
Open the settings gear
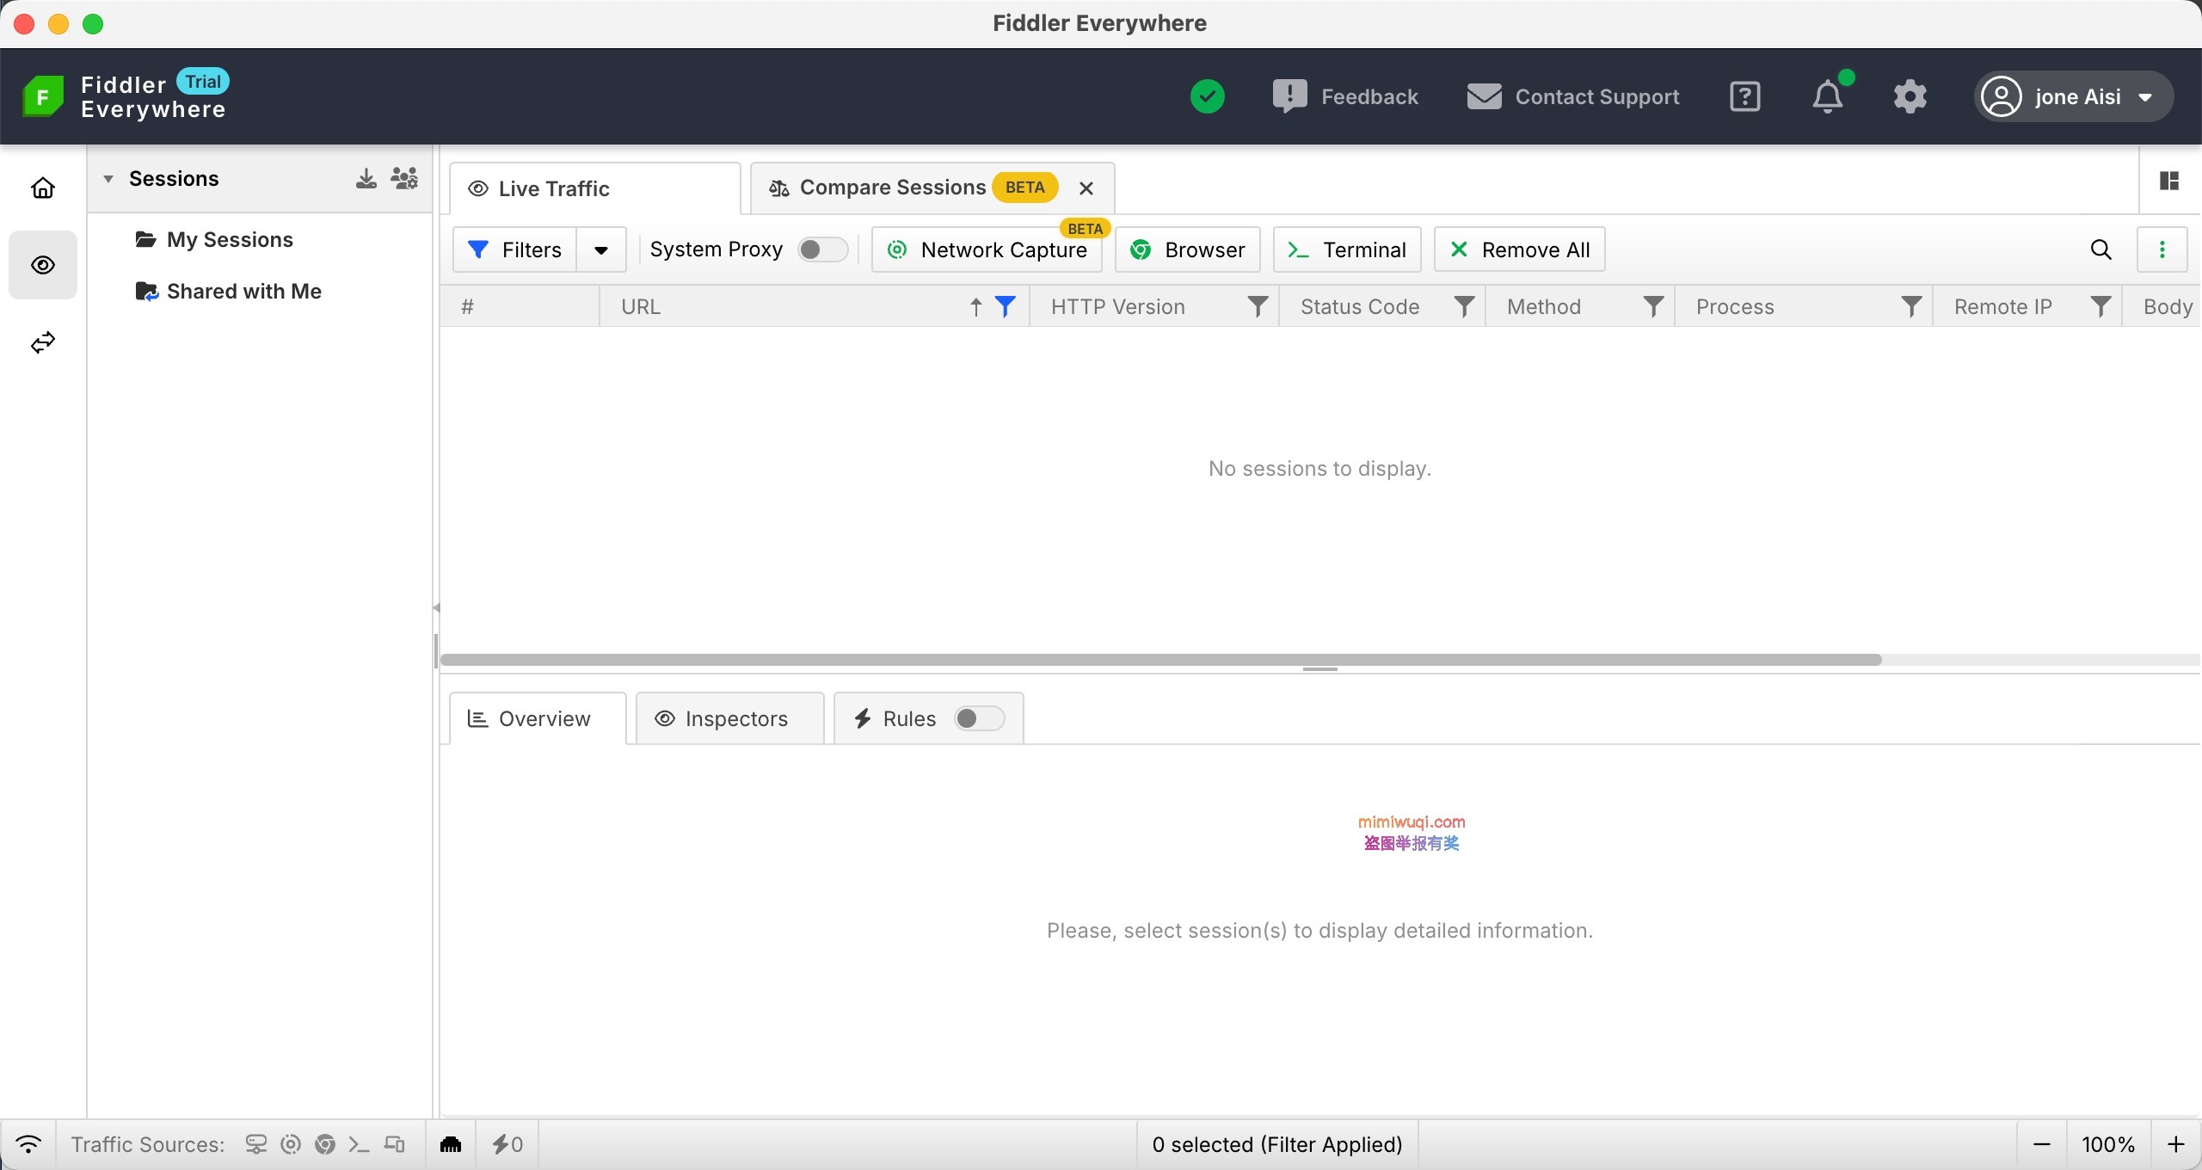[x=1910, y=96]
